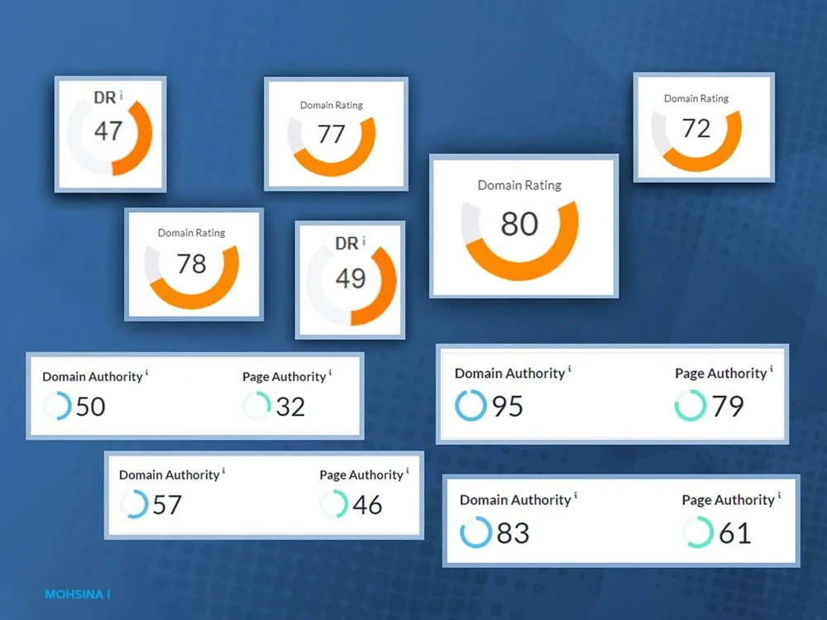Click the info icon next to DR 47
Image resolution: width=827 pixels, height=620 pixels.
click(122, 95)
